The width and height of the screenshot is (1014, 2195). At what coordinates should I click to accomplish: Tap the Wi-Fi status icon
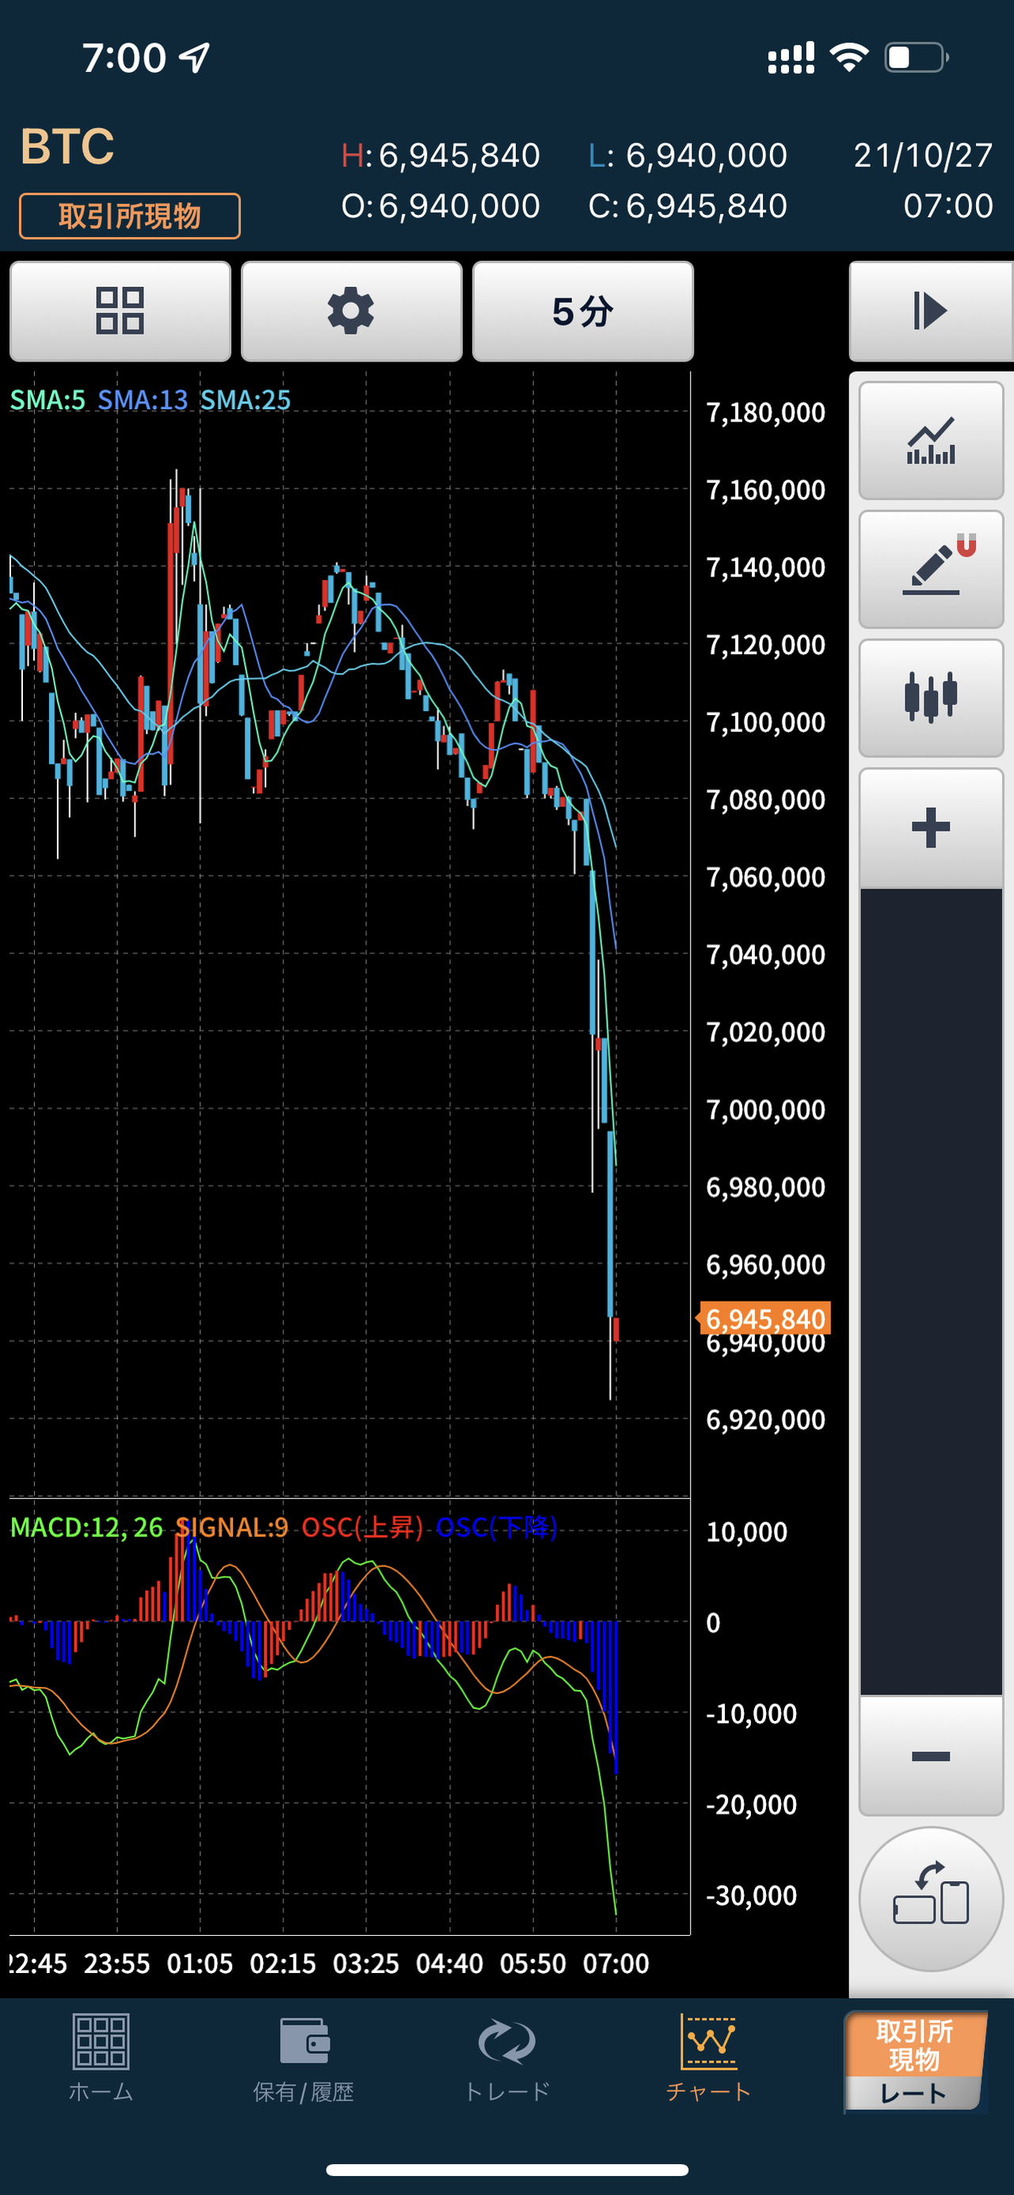click(849, 57)
